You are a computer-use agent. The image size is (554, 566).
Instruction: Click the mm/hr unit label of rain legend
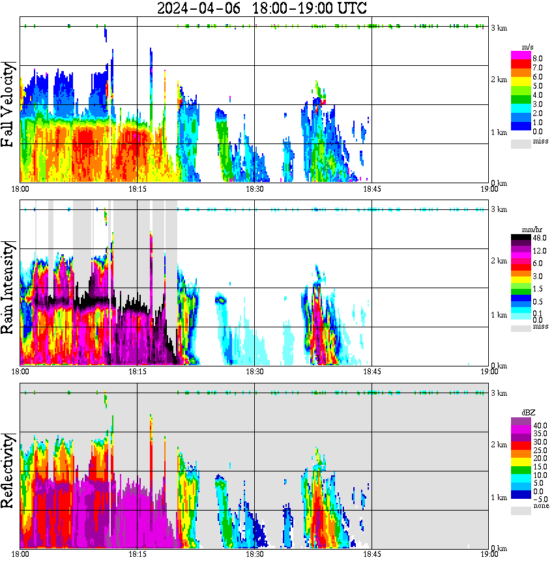click(x=532, y=230)
